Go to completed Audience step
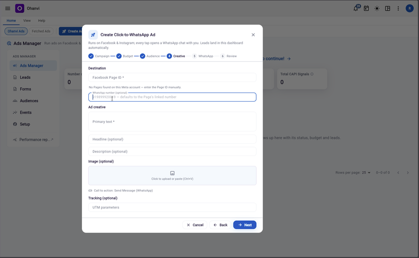Screen dimensions: 419x258 coord(149,56)
